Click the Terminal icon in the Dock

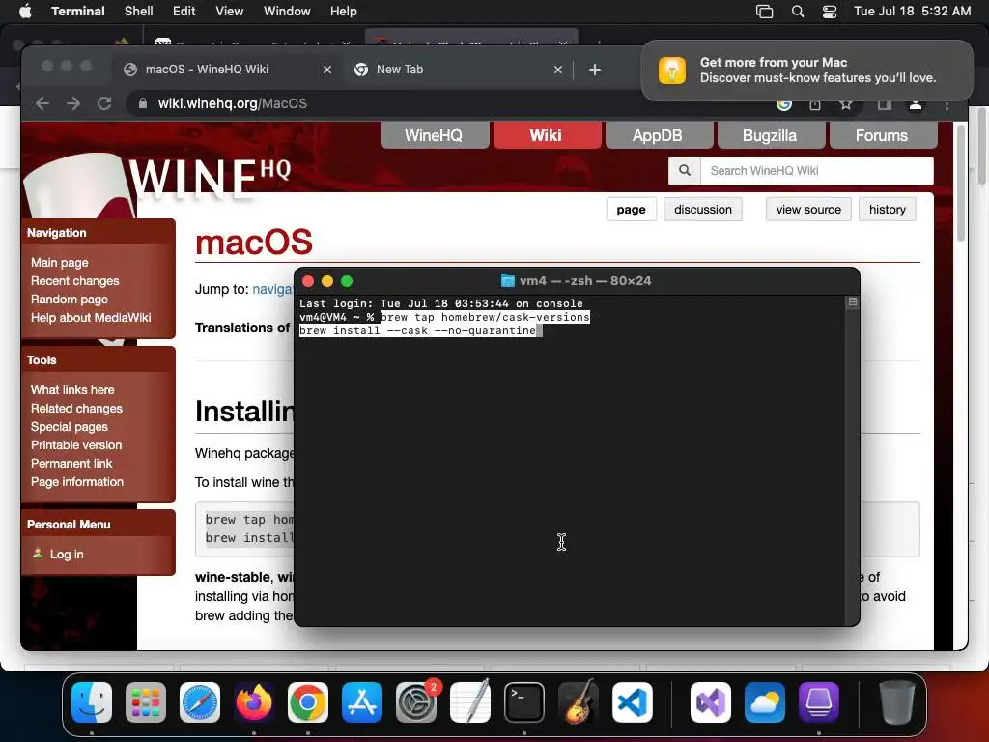(x=524, y=702)
